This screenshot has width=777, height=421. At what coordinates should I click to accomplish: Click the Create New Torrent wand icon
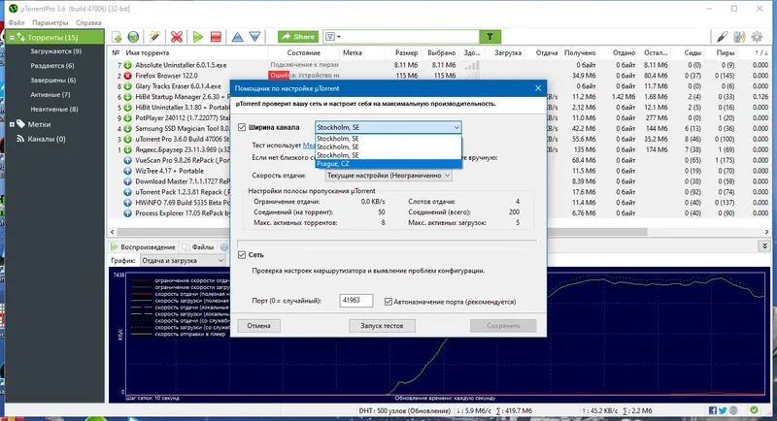pyautogui.click(x=154, y=37)
